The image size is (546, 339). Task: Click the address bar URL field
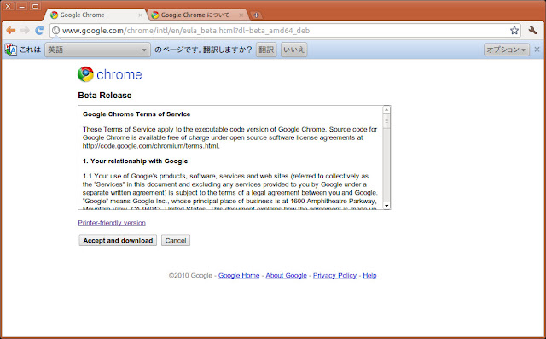coord(284,31)
